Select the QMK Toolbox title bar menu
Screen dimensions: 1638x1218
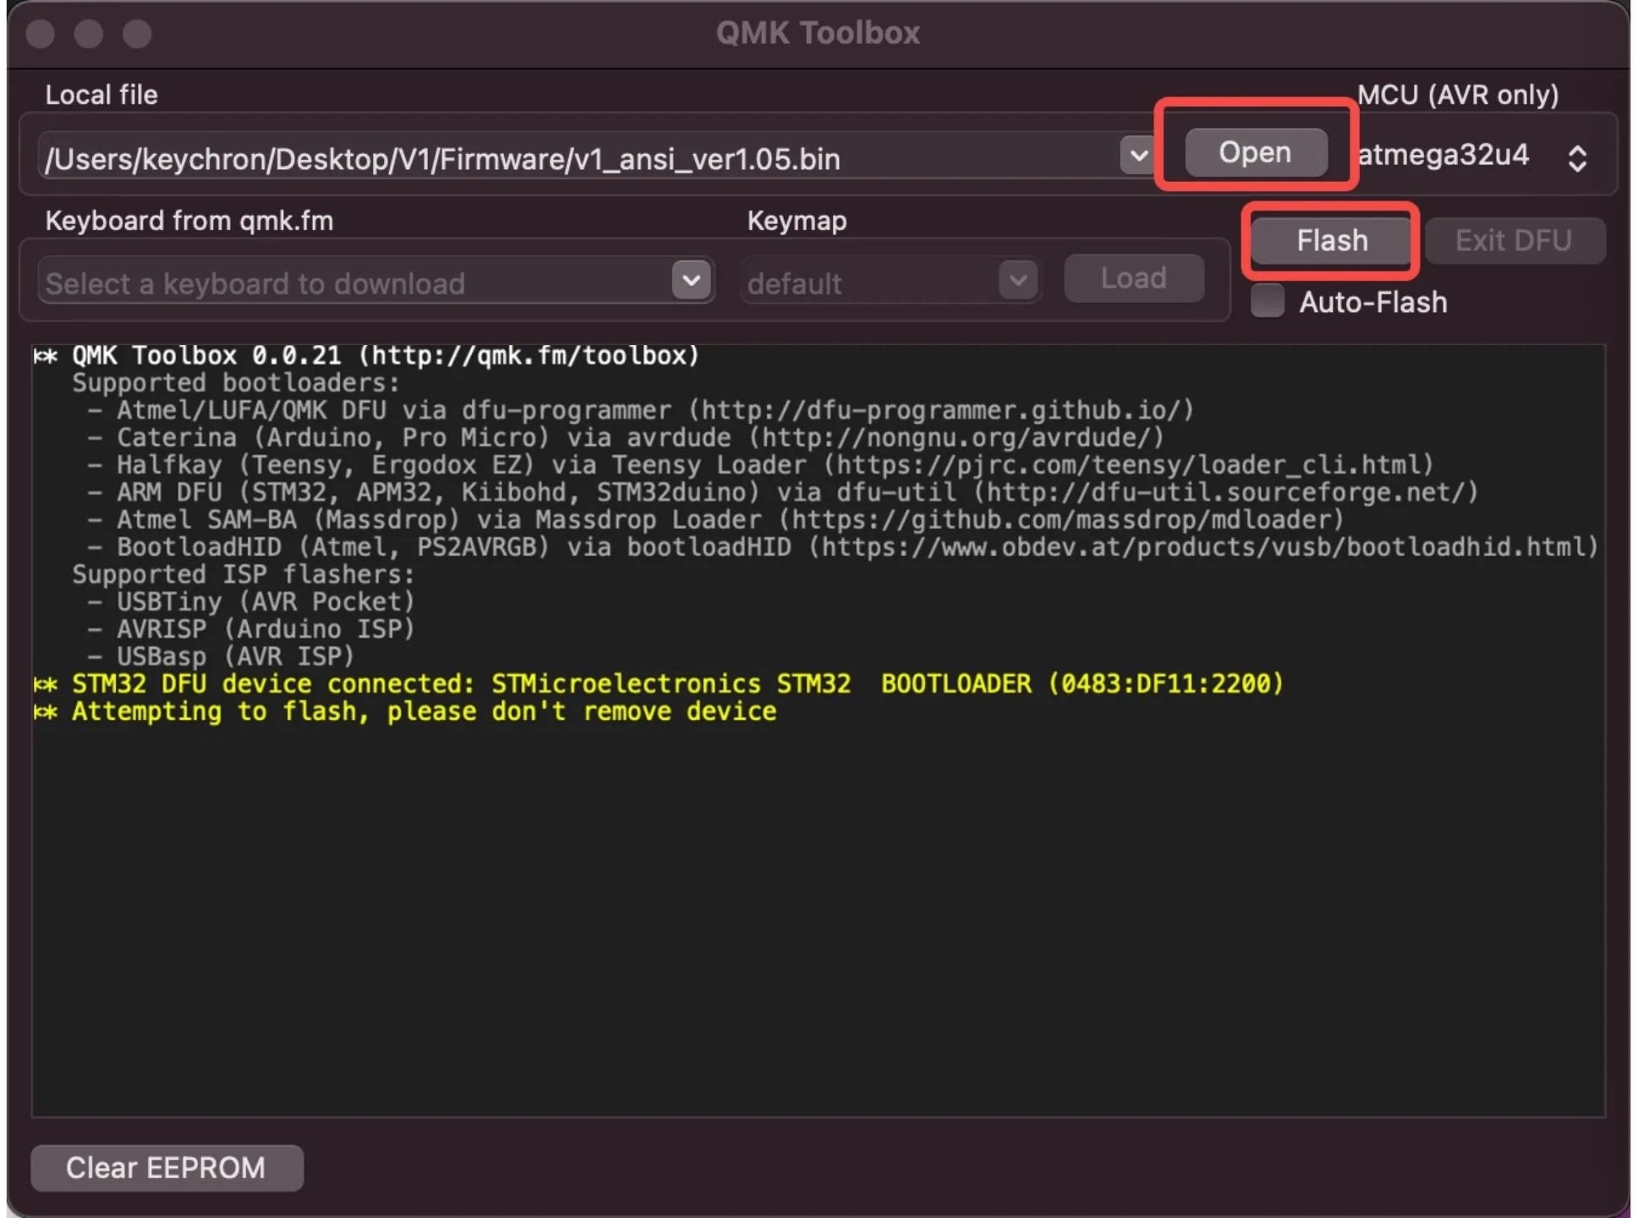click(819, 27)
